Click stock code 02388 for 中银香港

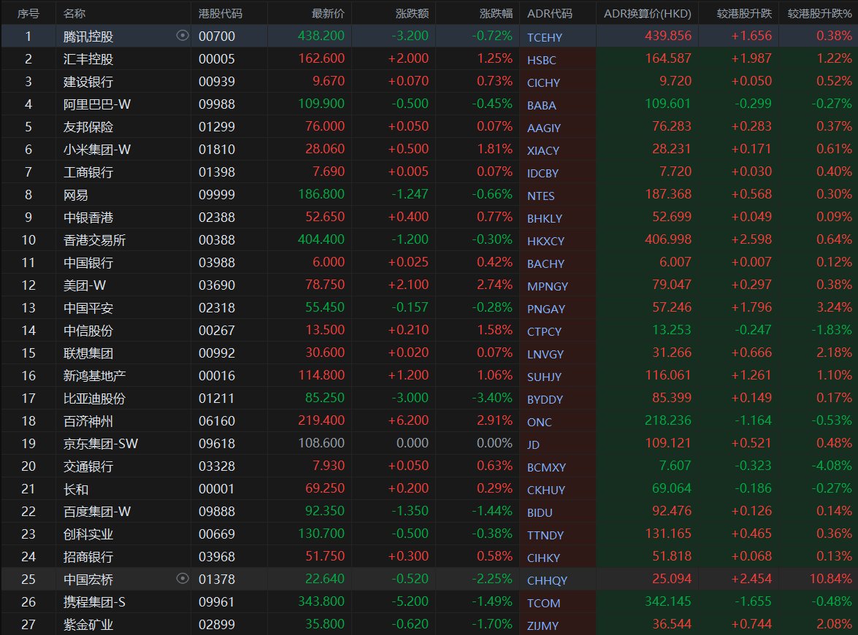[217, 217]
